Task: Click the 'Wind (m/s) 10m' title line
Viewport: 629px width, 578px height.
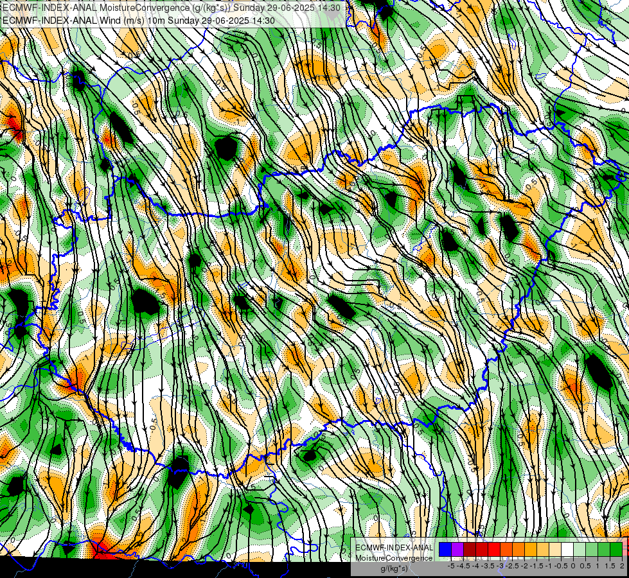Action: click(x=138, y=21)
